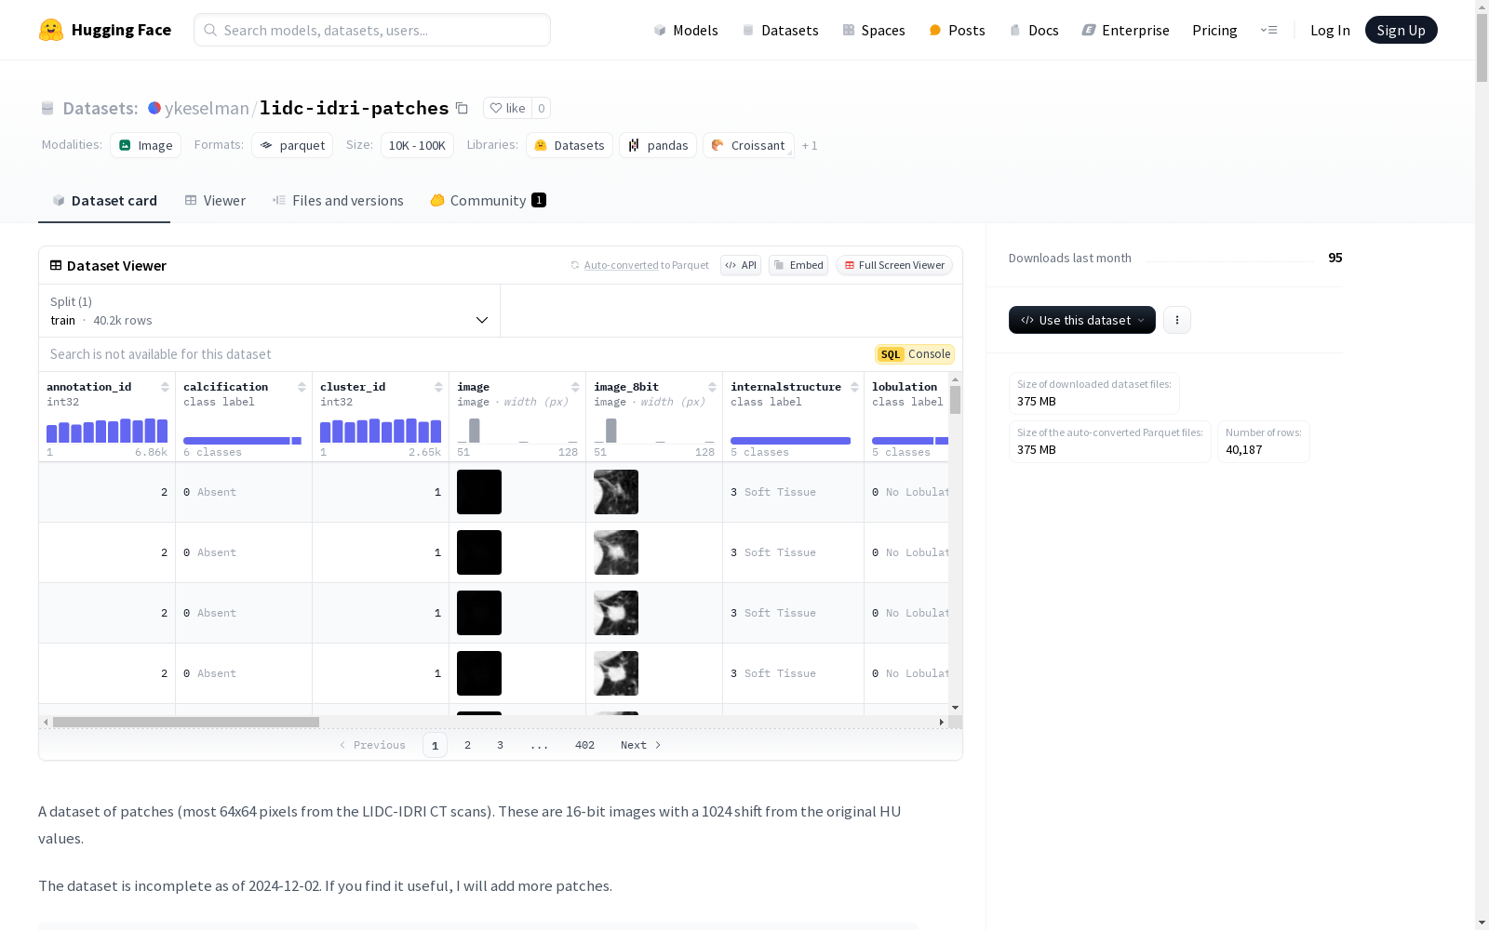This screenshot has width=1489, height=930.
Task: Go to Models in top navigation
Action: [686, 30]
